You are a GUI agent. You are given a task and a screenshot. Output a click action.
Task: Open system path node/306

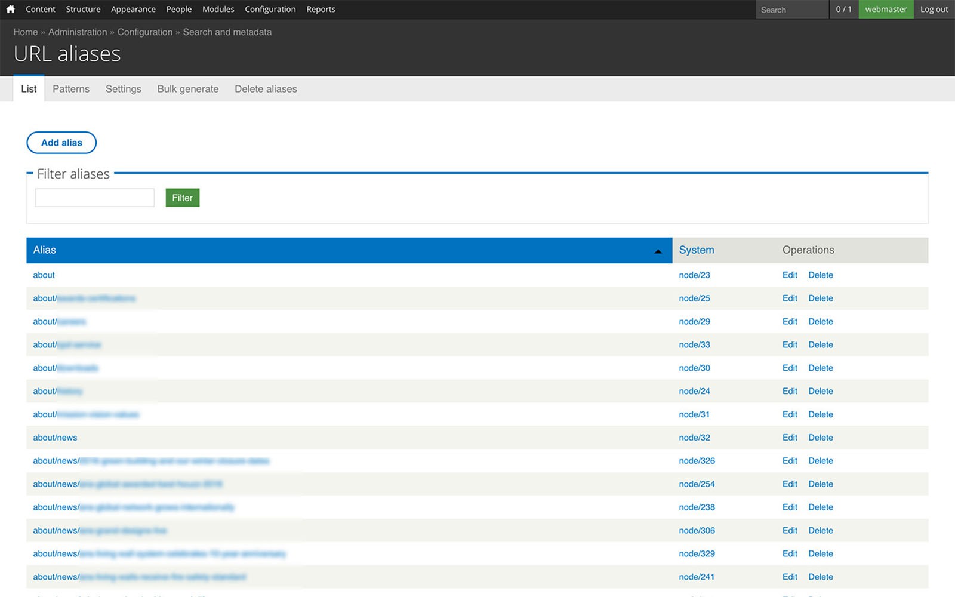pyautogui.click(x=697, y=531)
